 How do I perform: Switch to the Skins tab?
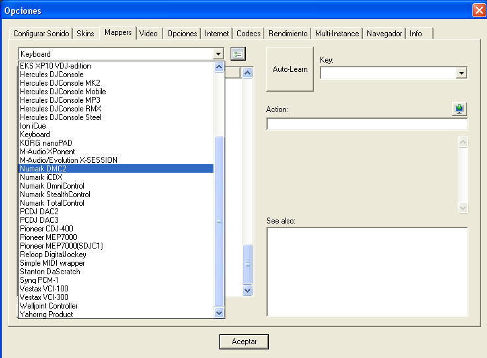coord(85,34)
